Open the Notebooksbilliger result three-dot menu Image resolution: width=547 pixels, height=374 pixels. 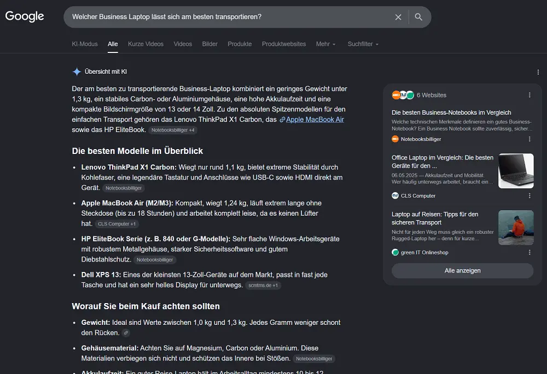(x=529, y=139)
